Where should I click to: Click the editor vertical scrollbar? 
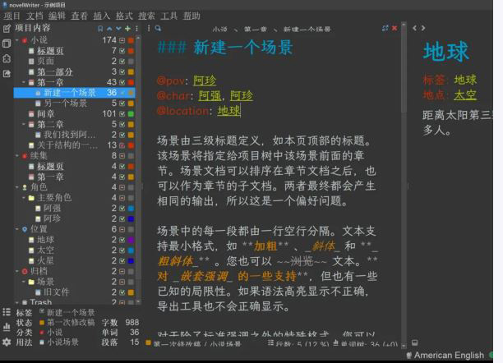404,186
